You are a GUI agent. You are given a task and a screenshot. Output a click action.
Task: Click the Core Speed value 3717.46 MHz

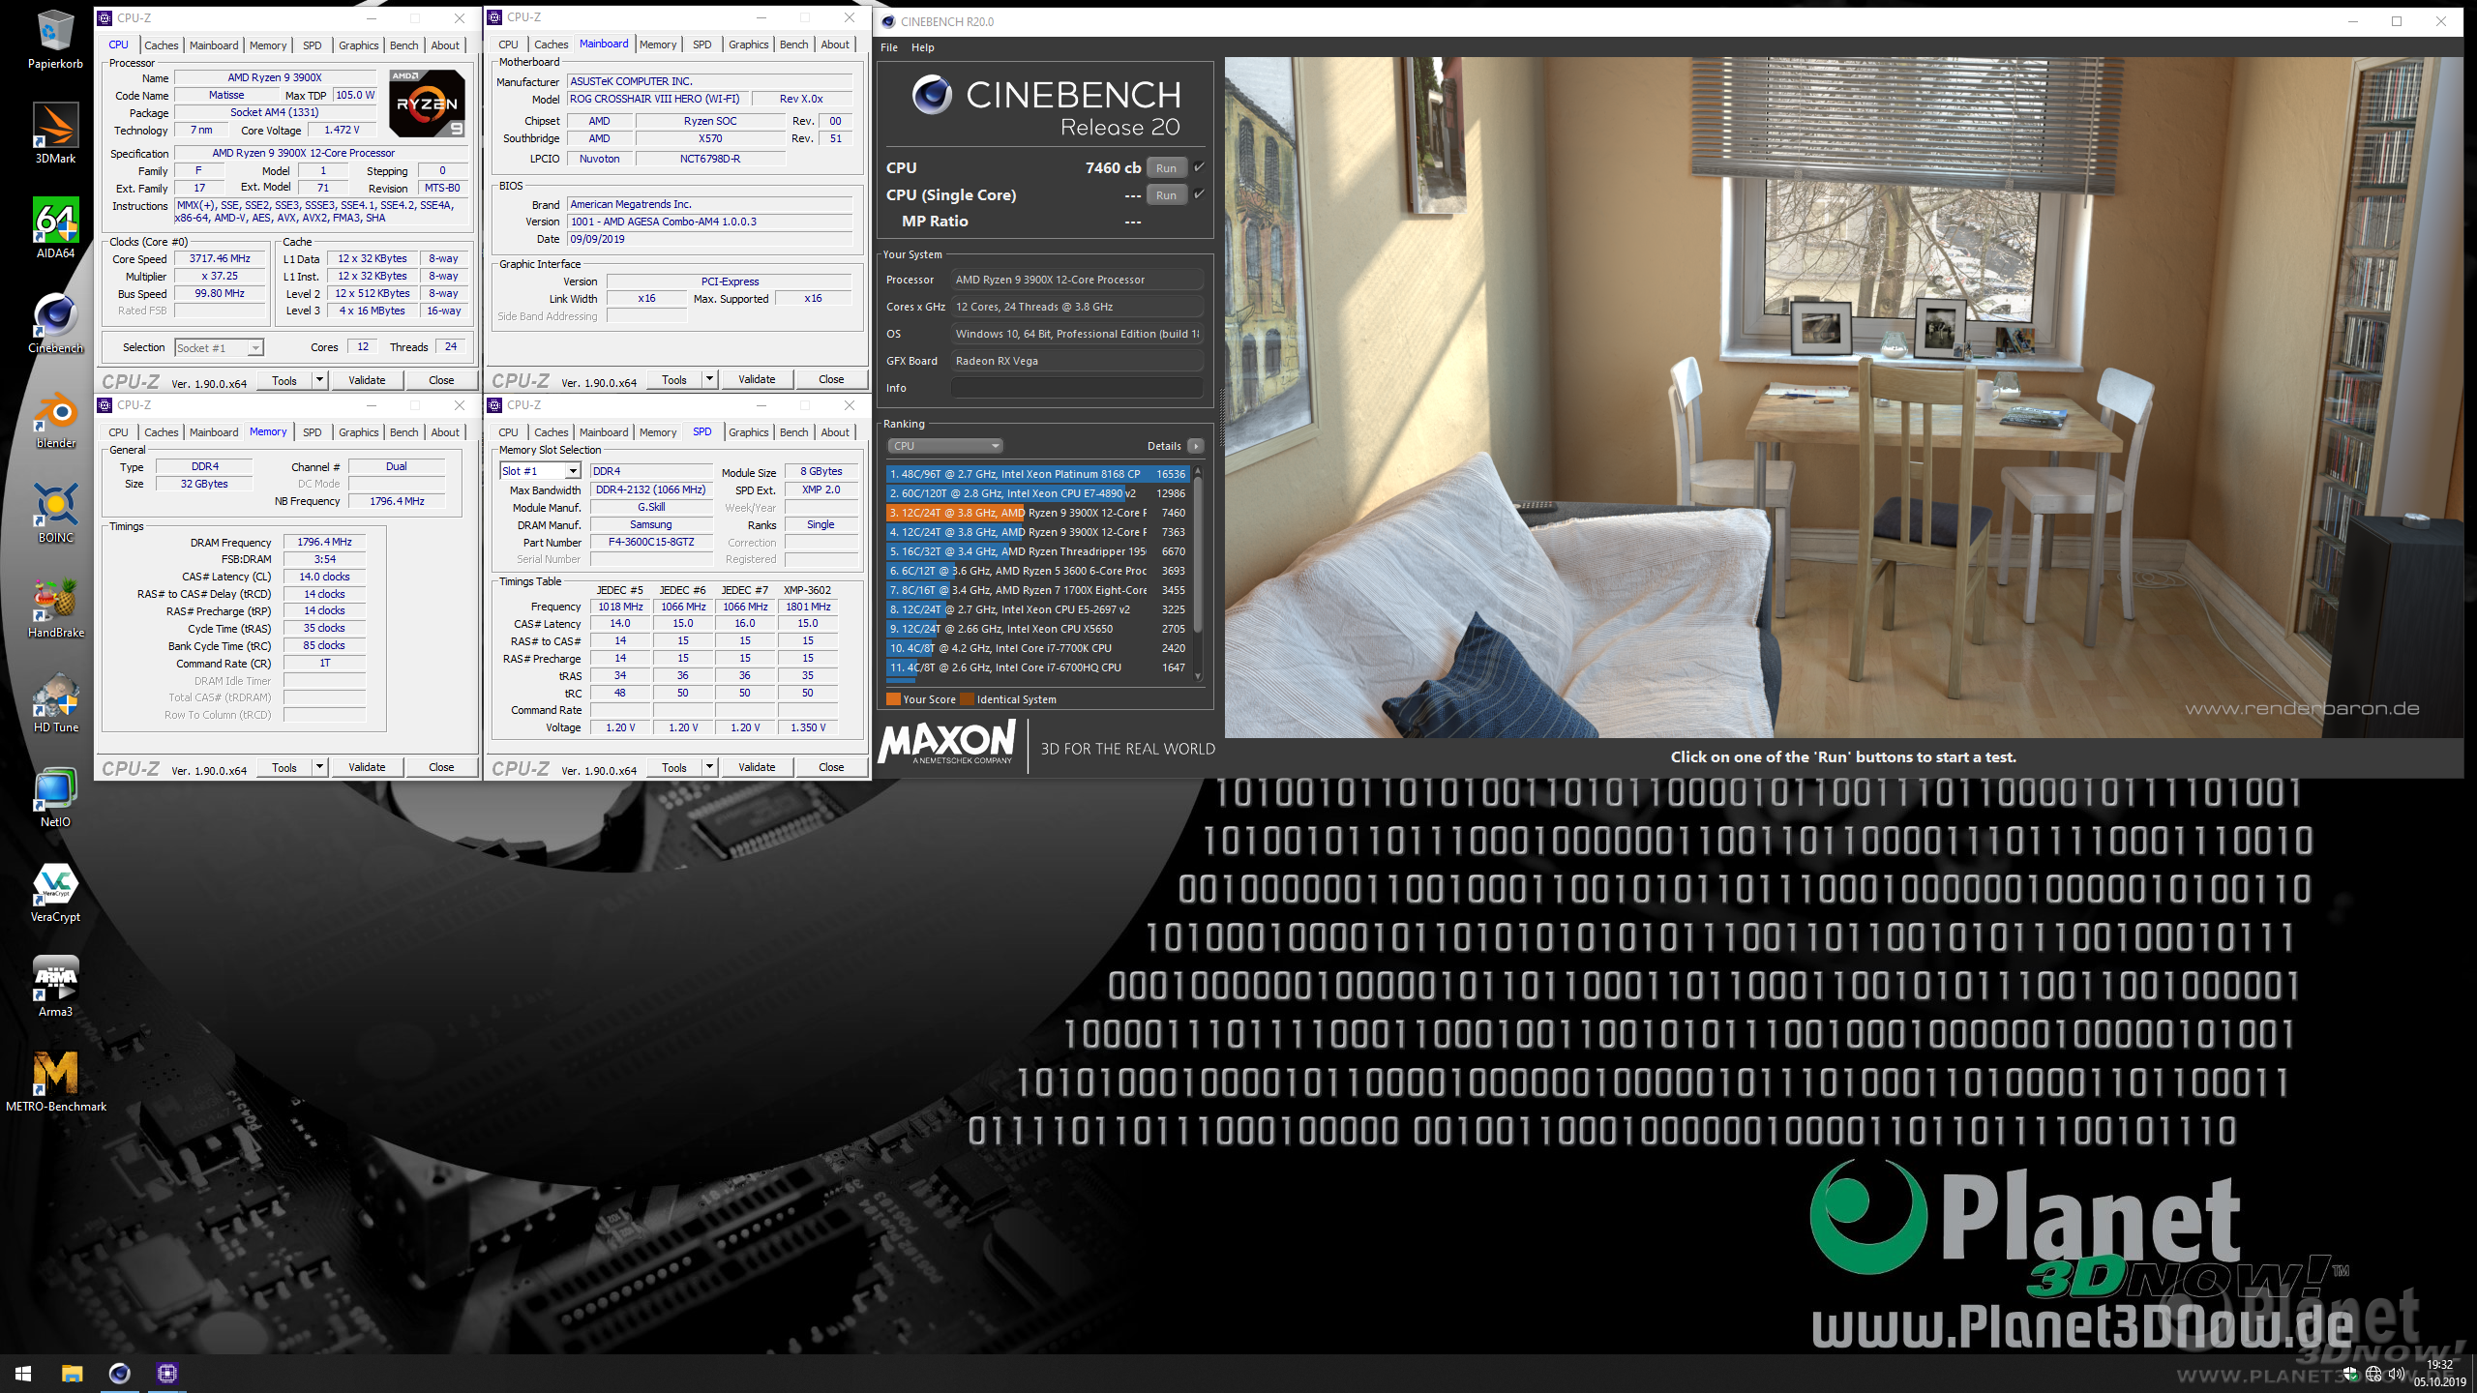(x=220, y=258)
